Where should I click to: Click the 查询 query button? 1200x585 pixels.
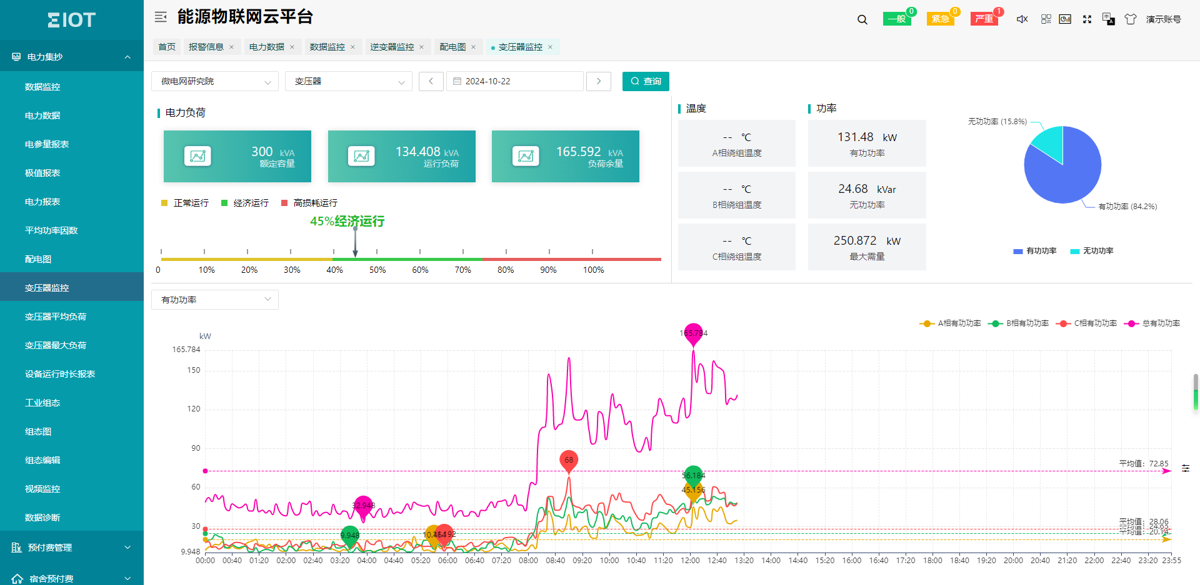[646, 81]
